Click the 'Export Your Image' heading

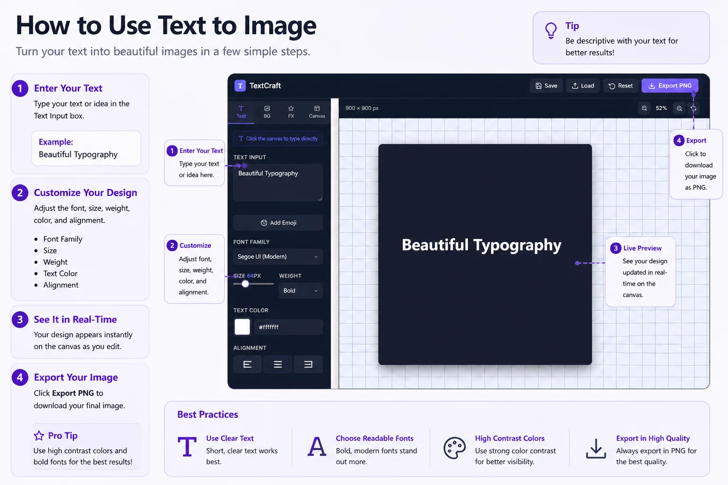pos(76,377)
